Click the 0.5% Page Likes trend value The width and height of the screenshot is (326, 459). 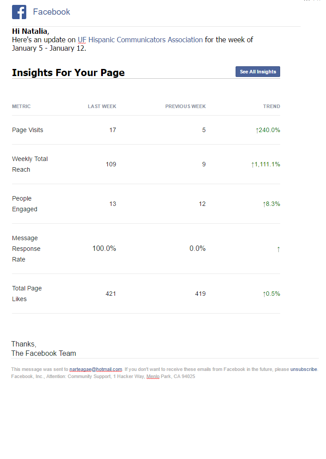click(x=271, y=294)
